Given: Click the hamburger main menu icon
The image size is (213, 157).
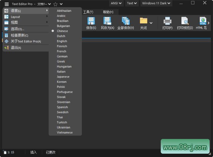Looking at the screenshot, I should click(7, 4).
